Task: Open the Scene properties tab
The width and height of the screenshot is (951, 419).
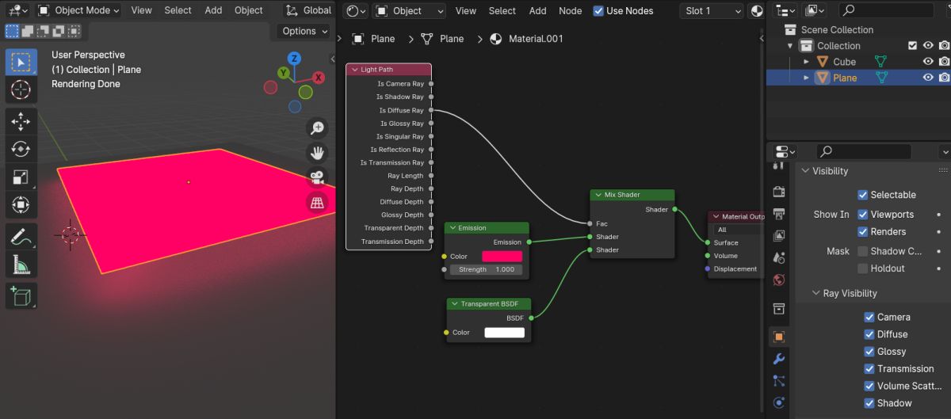Action: tap(779, 257)
